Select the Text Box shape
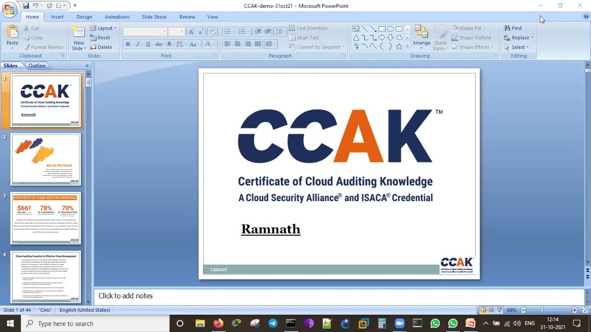Viewport: 591px width, 332px height. pos(356,29)
